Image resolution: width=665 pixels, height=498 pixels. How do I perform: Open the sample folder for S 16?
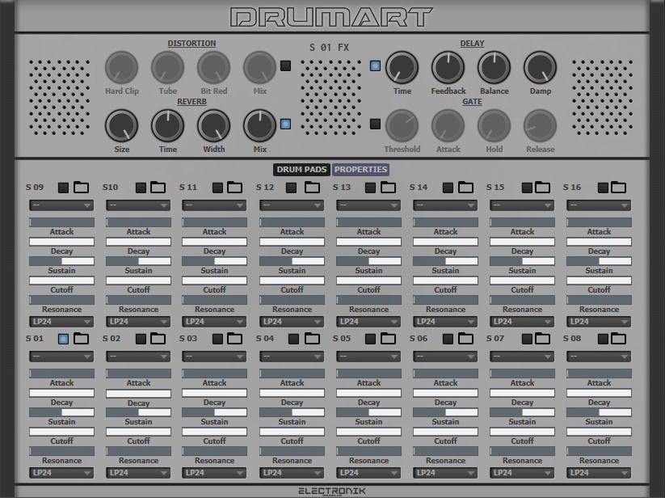(619, 188)
